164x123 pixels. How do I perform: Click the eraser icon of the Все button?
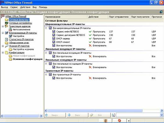point(92,115)
